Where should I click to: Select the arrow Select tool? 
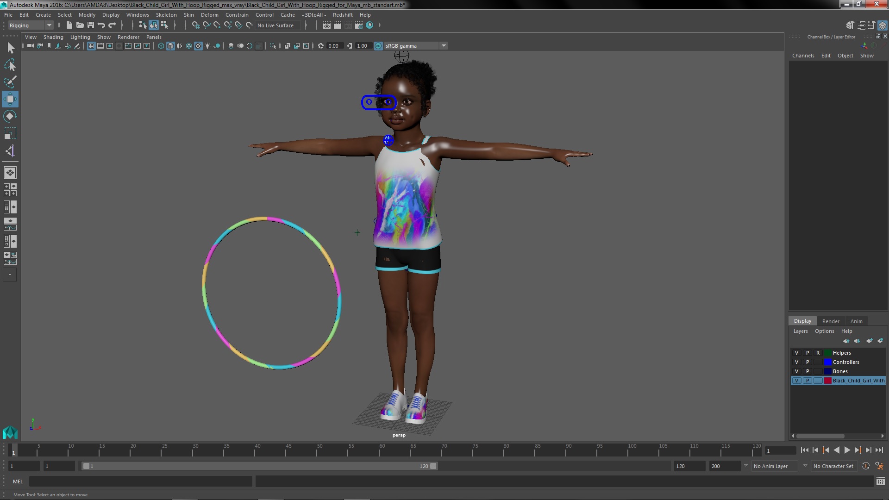point(10,48)
